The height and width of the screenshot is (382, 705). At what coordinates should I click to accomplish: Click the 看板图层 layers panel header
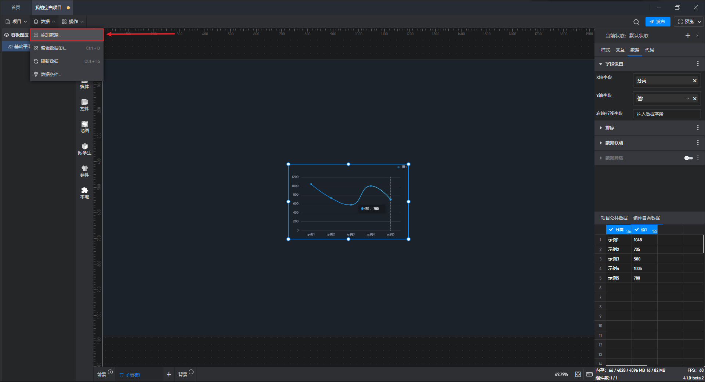point(17,35)
